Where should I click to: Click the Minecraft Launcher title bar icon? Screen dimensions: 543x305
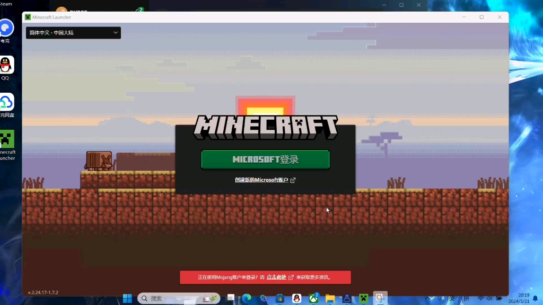coord(28,17)
